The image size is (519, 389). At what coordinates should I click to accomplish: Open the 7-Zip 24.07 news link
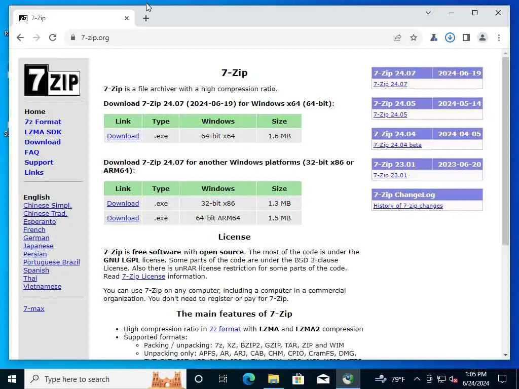390,84
